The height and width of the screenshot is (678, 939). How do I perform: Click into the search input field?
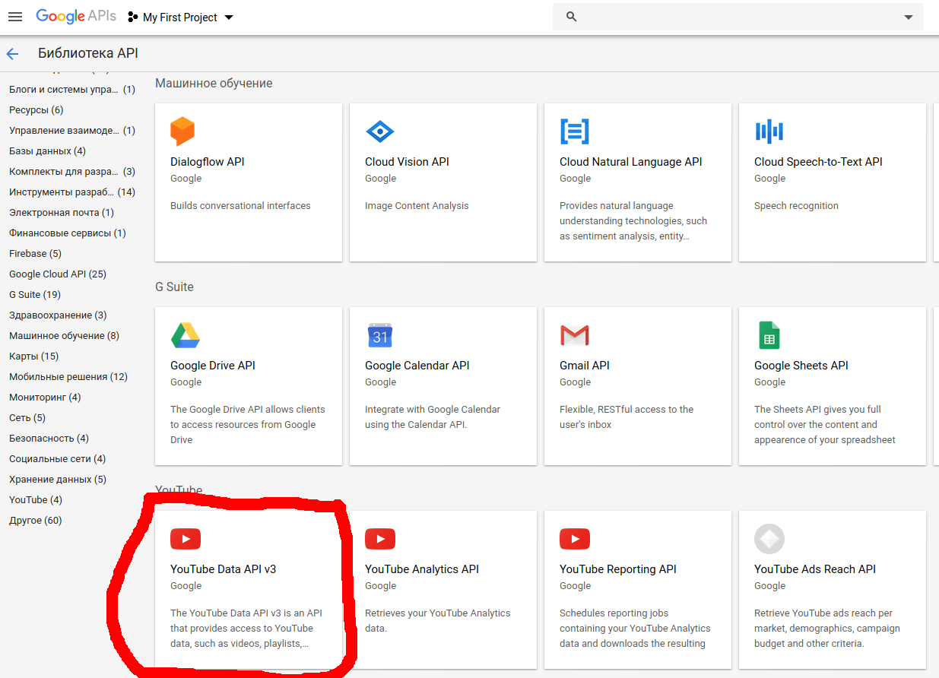coord(738,17)
